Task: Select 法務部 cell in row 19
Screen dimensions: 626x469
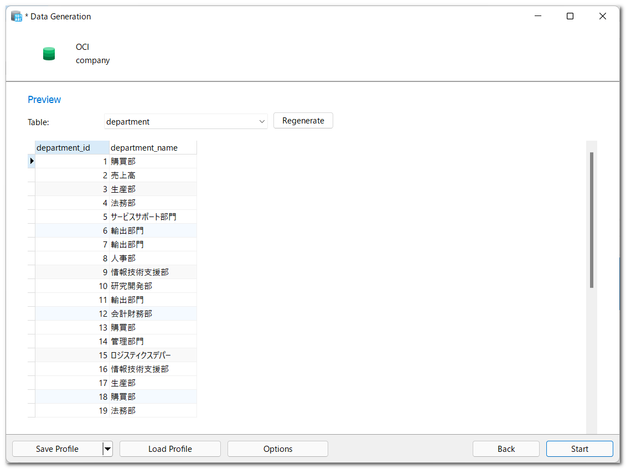Action: coord(153,411)
